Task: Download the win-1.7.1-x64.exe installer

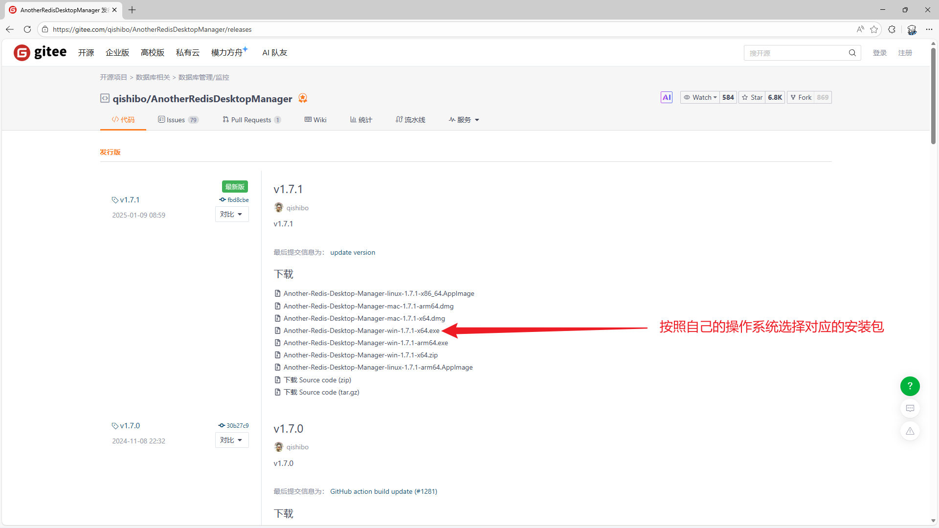Action: (361, 330)
